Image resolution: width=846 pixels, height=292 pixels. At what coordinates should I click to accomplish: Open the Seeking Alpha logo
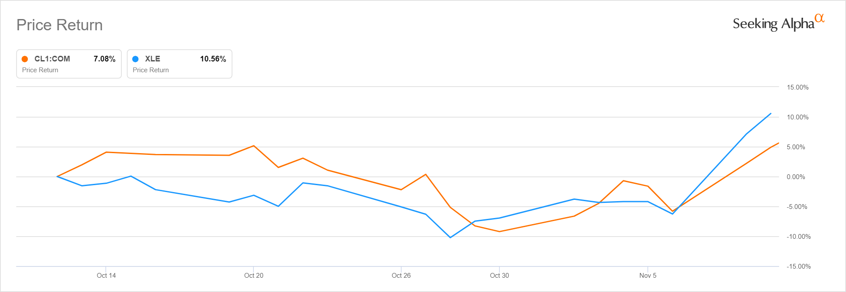(x=773, y=24)
